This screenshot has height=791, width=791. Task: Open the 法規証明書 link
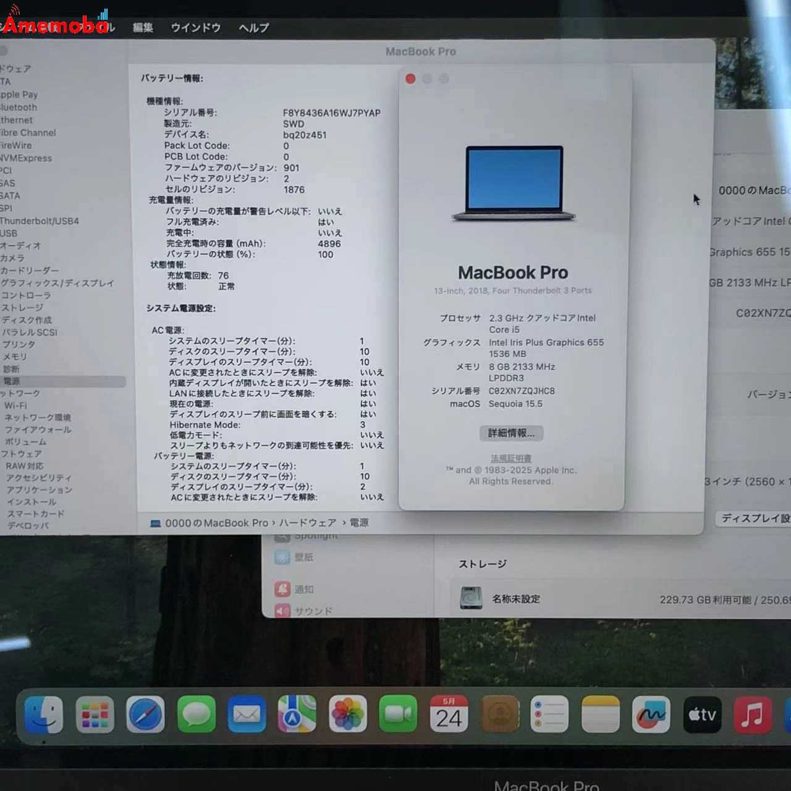click(512, 458)
